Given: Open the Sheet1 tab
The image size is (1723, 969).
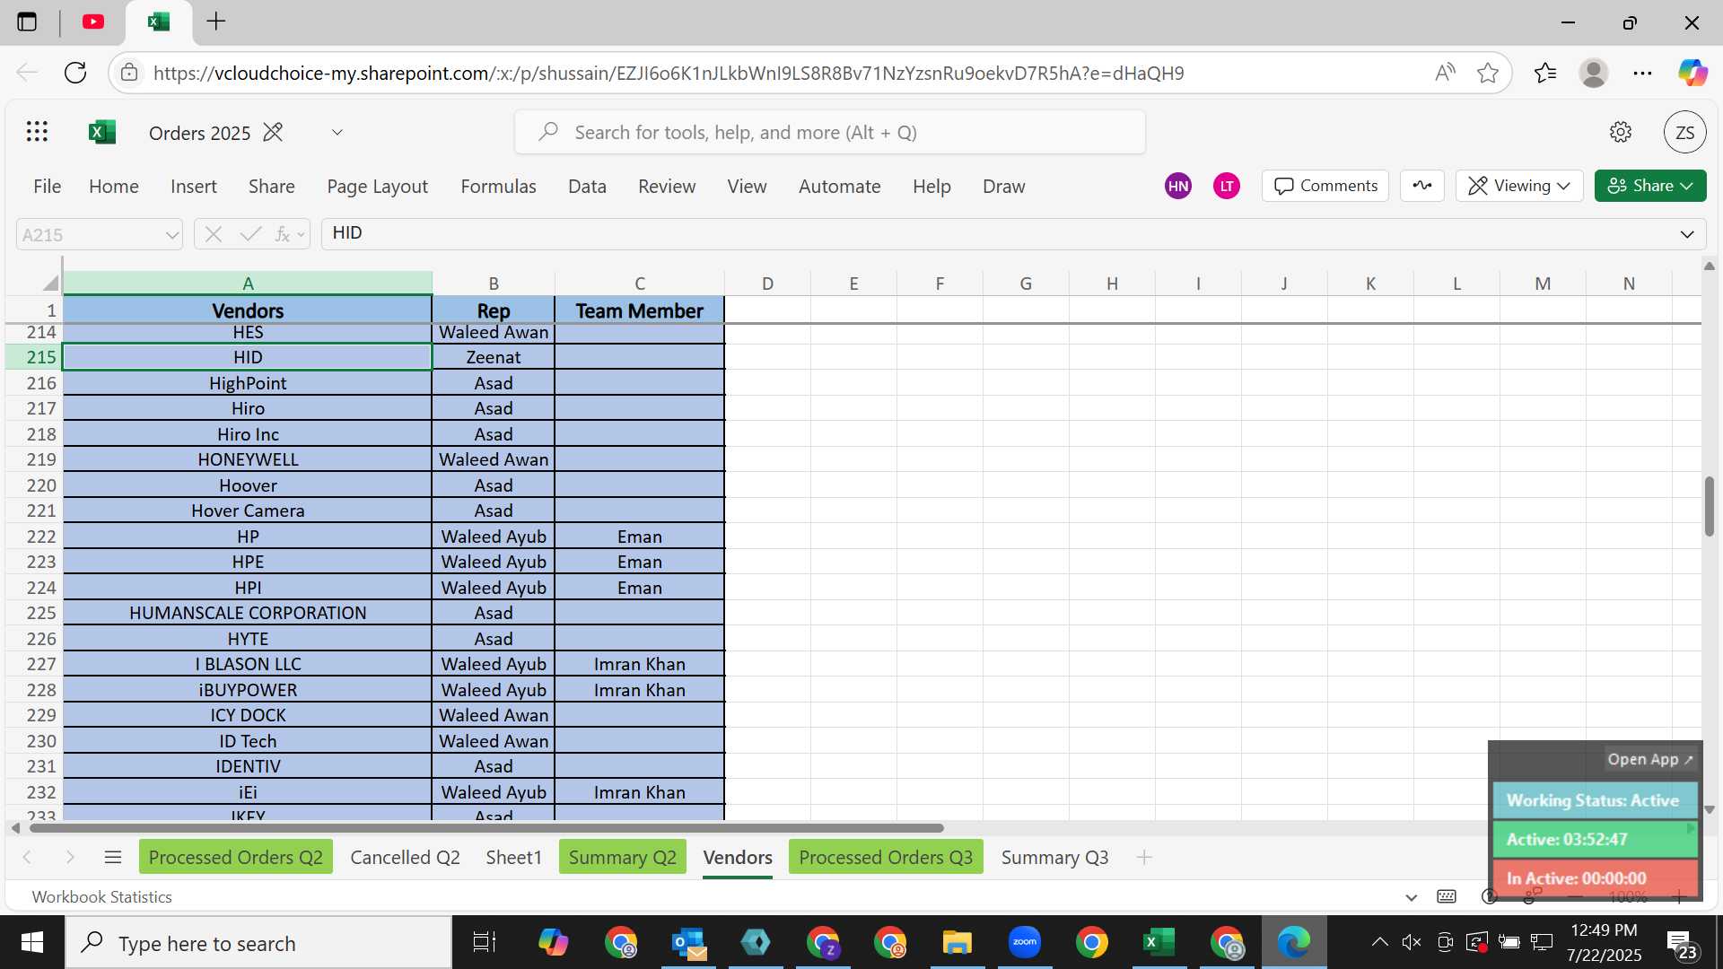Looking at the screenshot, I should tap(513, 857).
